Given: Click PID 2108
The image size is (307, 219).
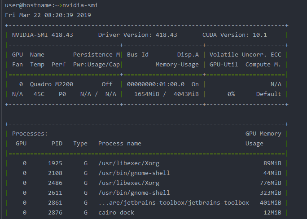Looking at the screenshot, I should click(55, 173).
